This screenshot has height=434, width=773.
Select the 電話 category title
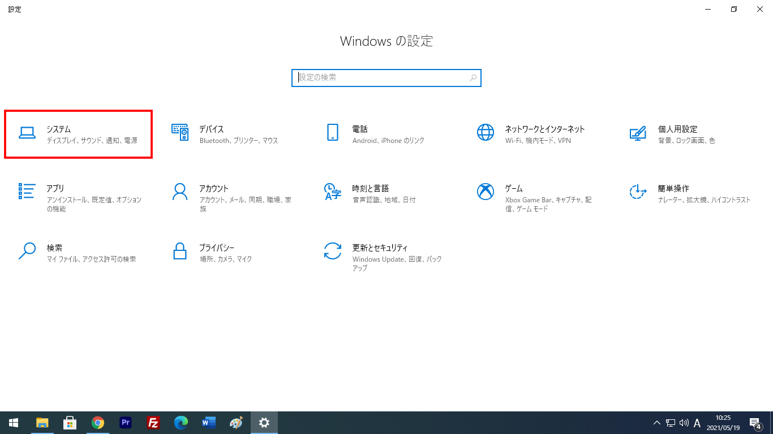click(360, 129)
